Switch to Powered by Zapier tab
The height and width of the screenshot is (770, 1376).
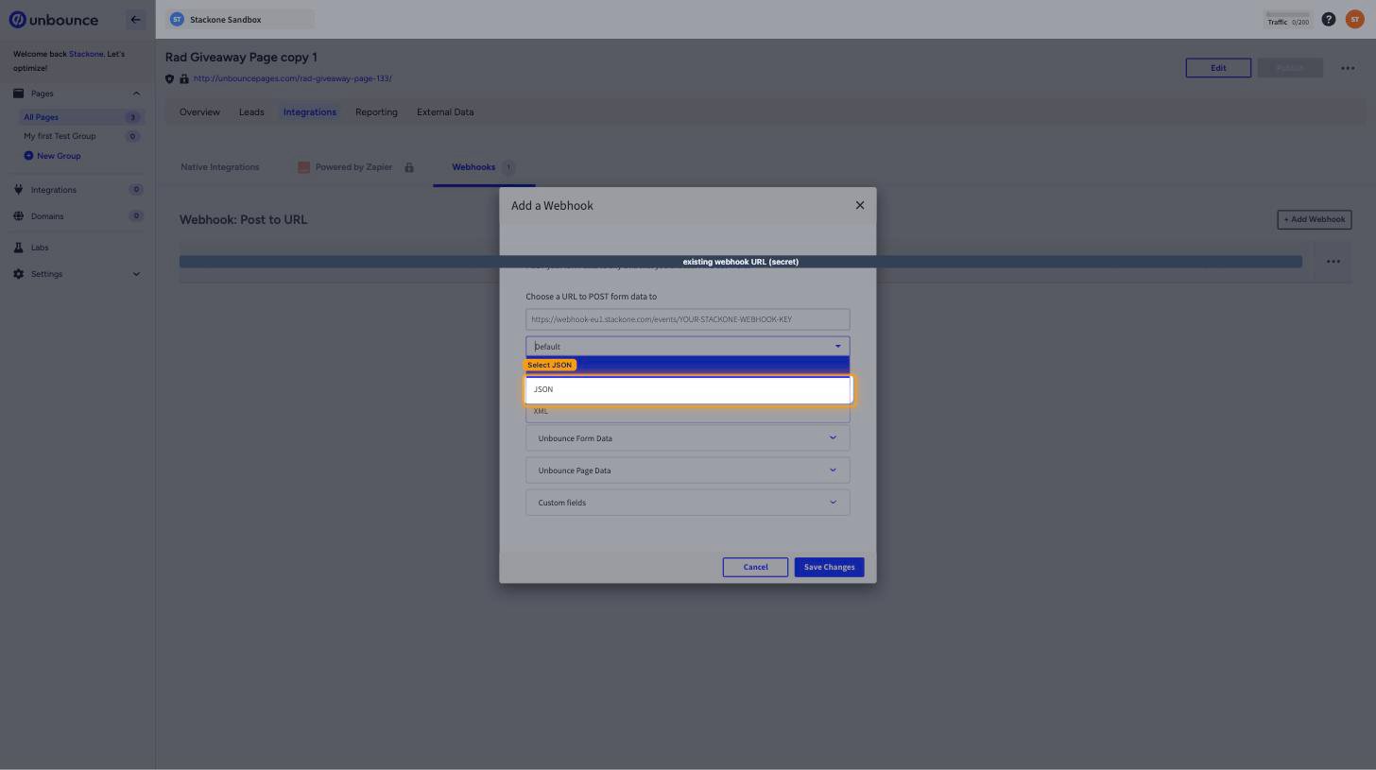click(353, 167)
